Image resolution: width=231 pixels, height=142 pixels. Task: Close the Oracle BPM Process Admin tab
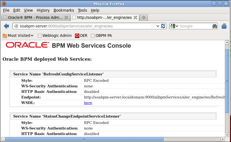click(x=66, y=17)
